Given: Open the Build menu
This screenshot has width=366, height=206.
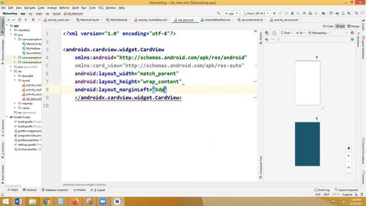Looking at the screenshot, I should tap(75, 7).
